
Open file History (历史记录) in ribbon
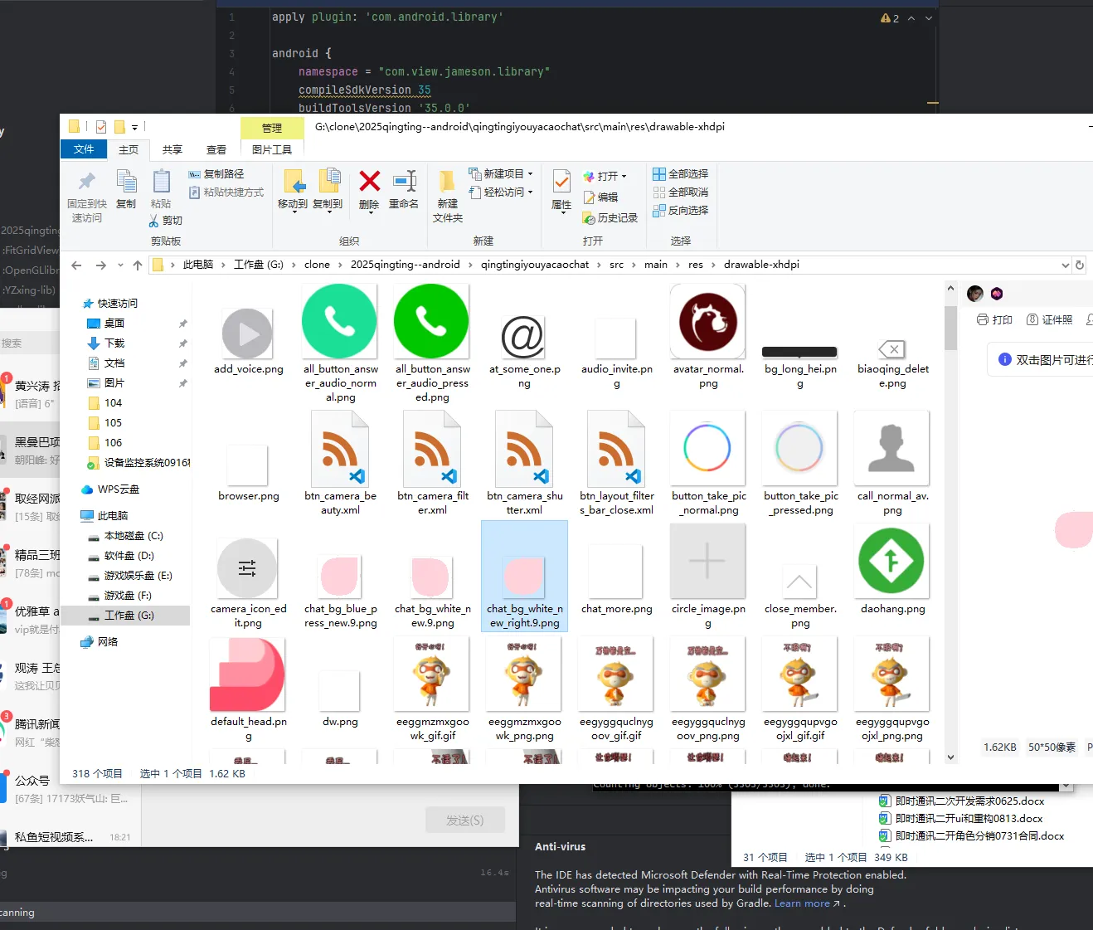611,218
